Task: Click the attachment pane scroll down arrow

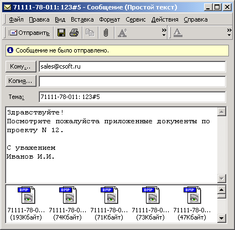Action: 222,218
